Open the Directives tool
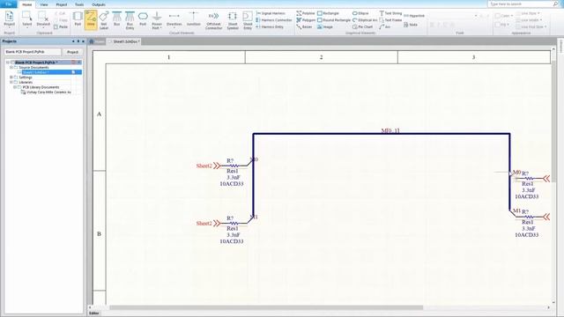The image size is (564, 317). 174,19
